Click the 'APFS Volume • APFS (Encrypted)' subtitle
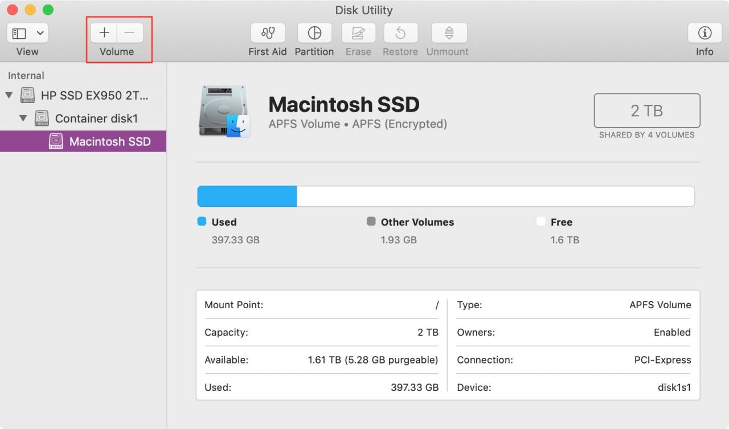The width and height of the screenshot is (729, 429). 358,124
